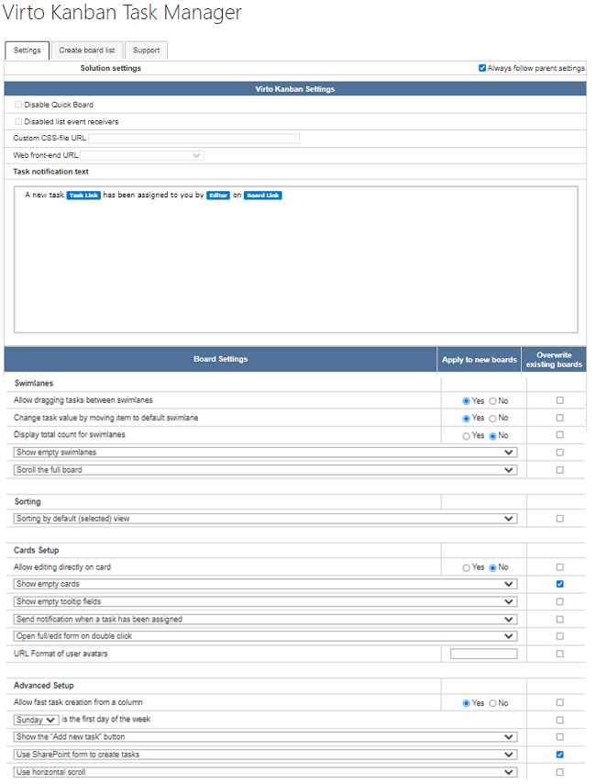The width and height of the screenshot is (596, 784).
Task: Toggle Always follow parent settings checkbox
Action: tap(482, 68)
